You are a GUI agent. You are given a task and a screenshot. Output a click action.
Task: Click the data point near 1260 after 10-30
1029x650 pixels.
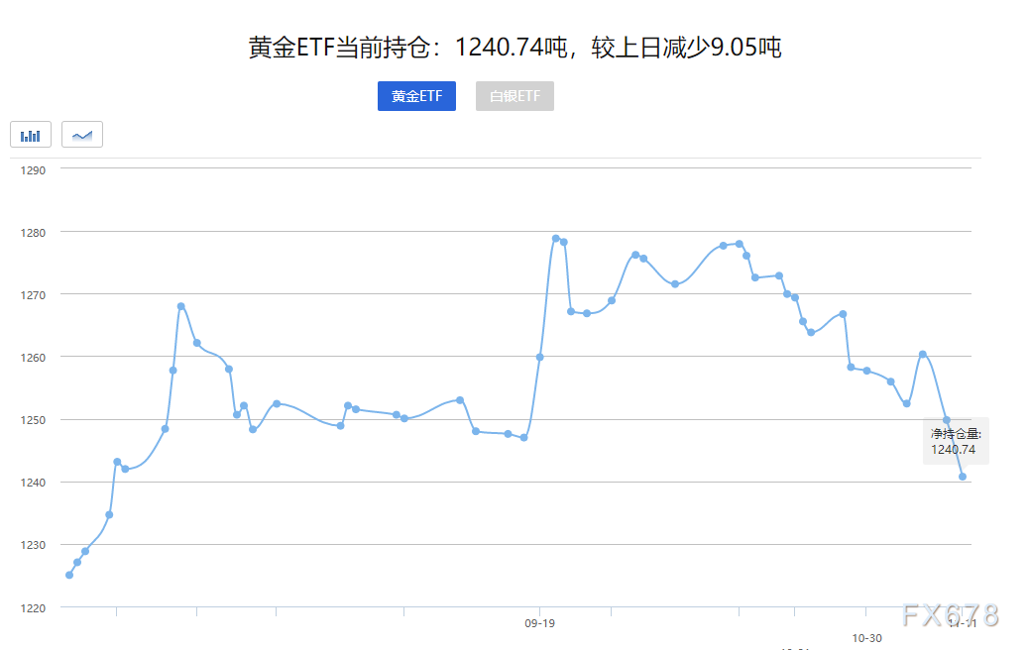click(922, 354)
